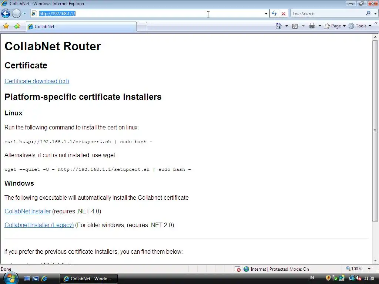Expand the zoom level dropdown arrow
379x284 pixels.
pos(369,269)
